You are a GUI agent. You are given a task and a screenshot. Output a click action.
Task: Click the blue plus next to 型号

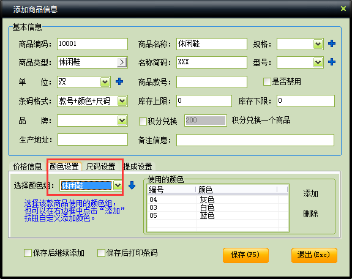(332, 62)
